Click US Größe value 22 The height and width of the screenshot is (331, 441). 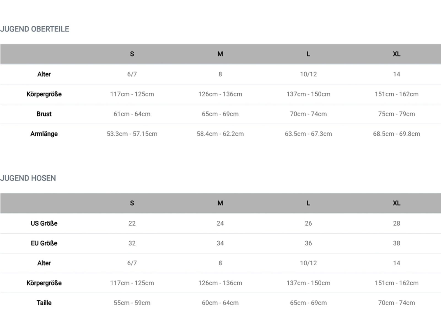pos(132,223)
